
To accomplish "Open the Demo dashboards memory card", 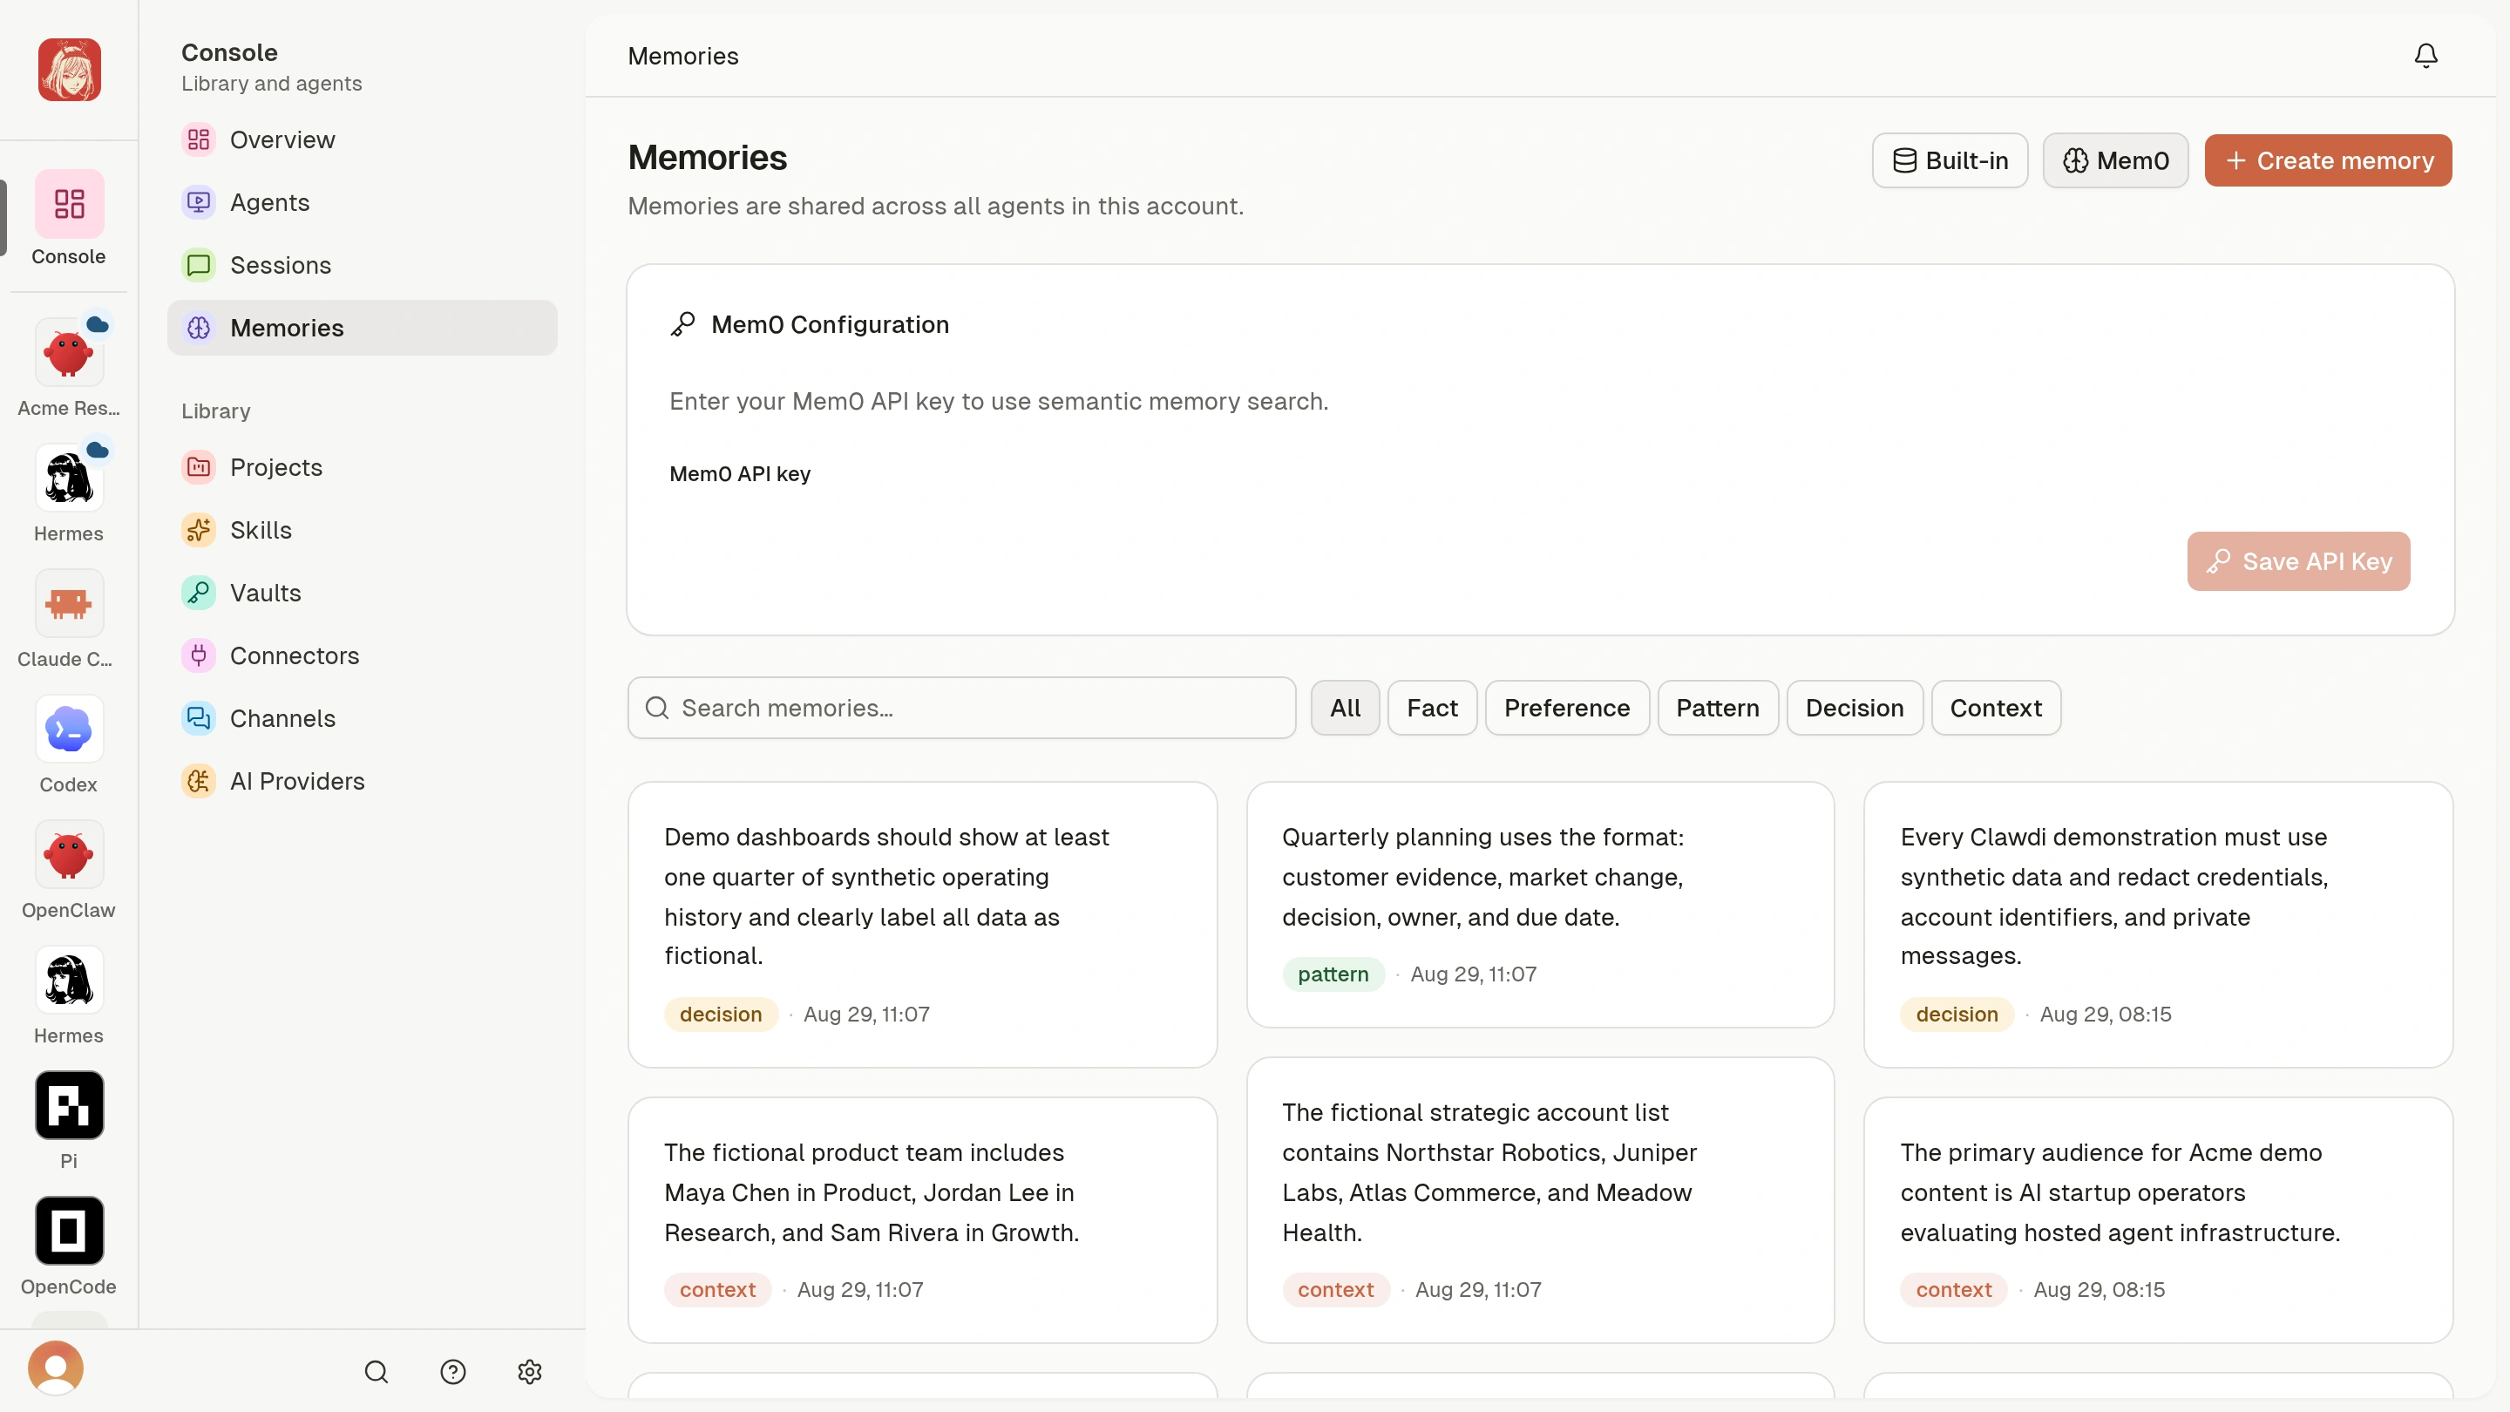I will (922, 925).
